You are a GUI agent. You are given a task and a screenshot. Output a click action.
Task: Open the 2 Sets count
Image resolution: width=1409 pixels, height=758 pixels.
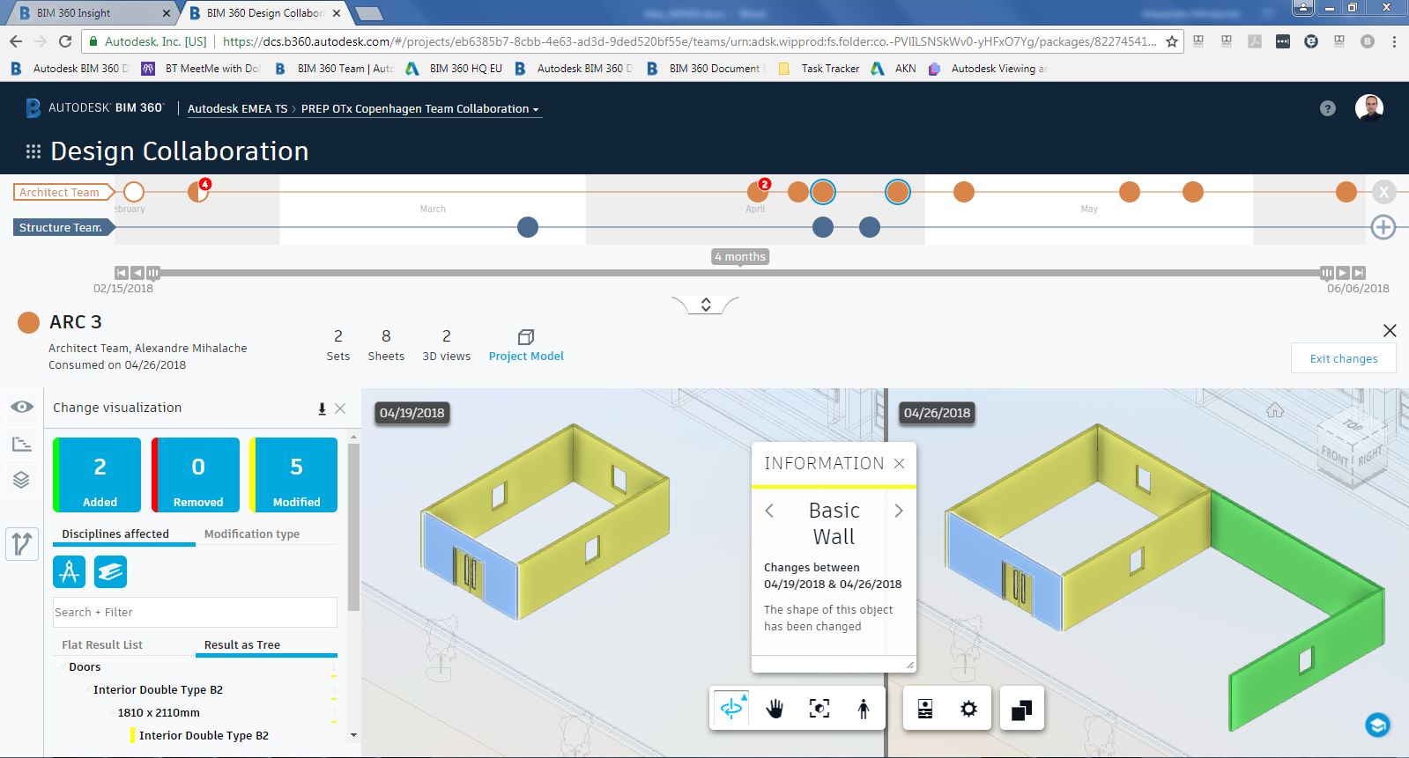click(338, 345)
